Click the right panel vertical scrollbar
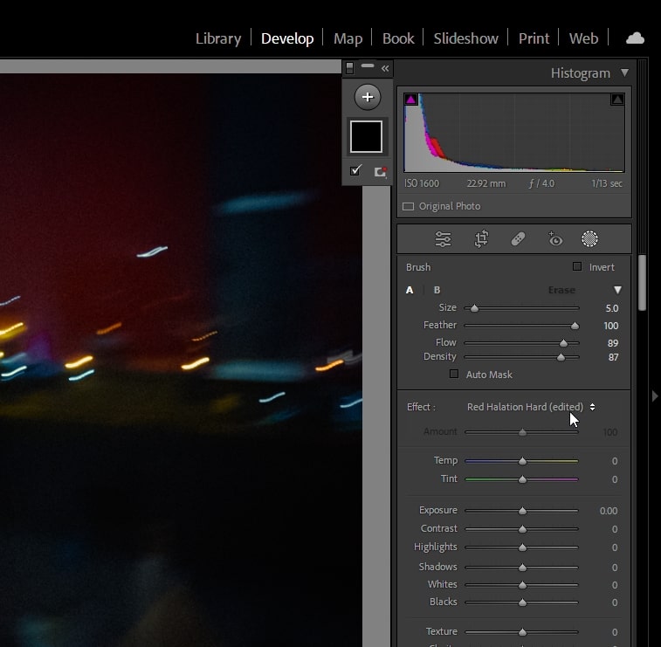 [x=642, y=282]
